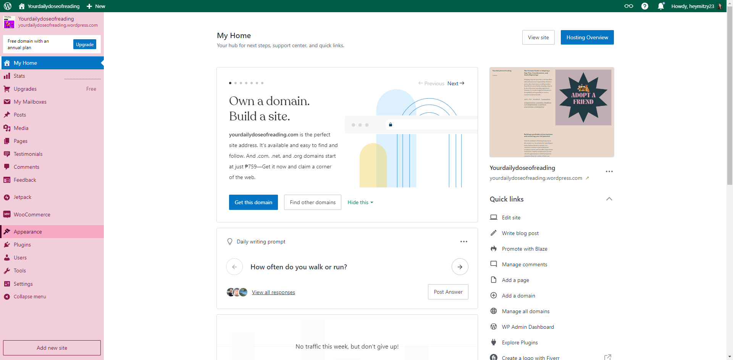Click the scrollbar down arrow
Screen dimensions: 733x360
[x=730, y=357]
